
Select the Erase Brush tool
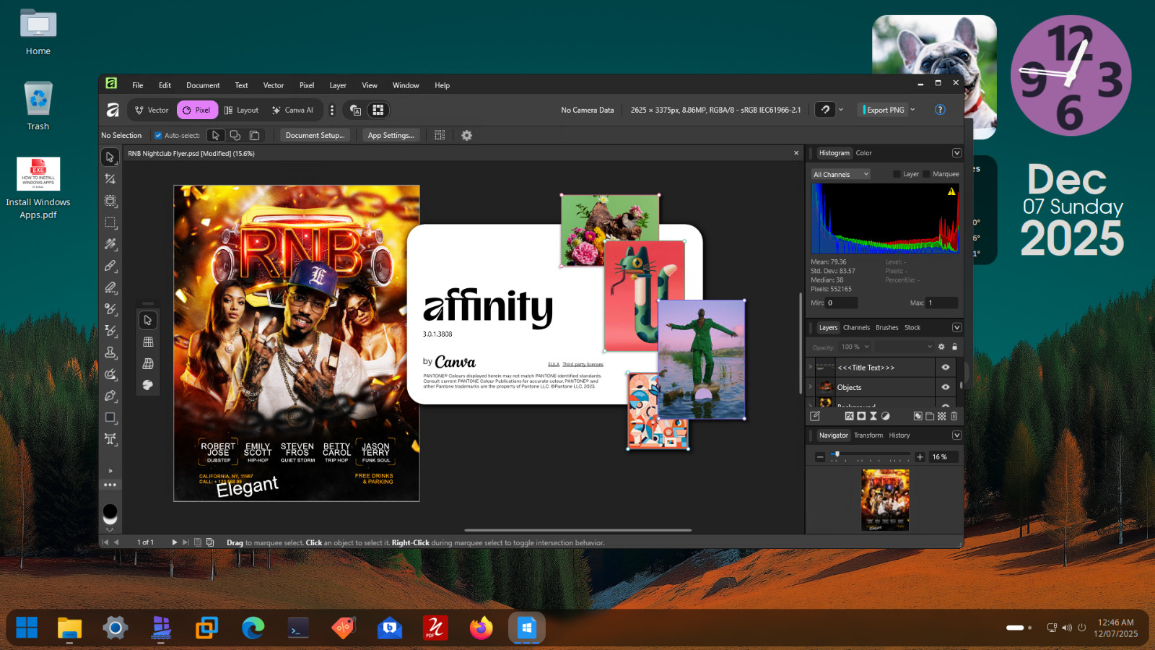[110, 287]
